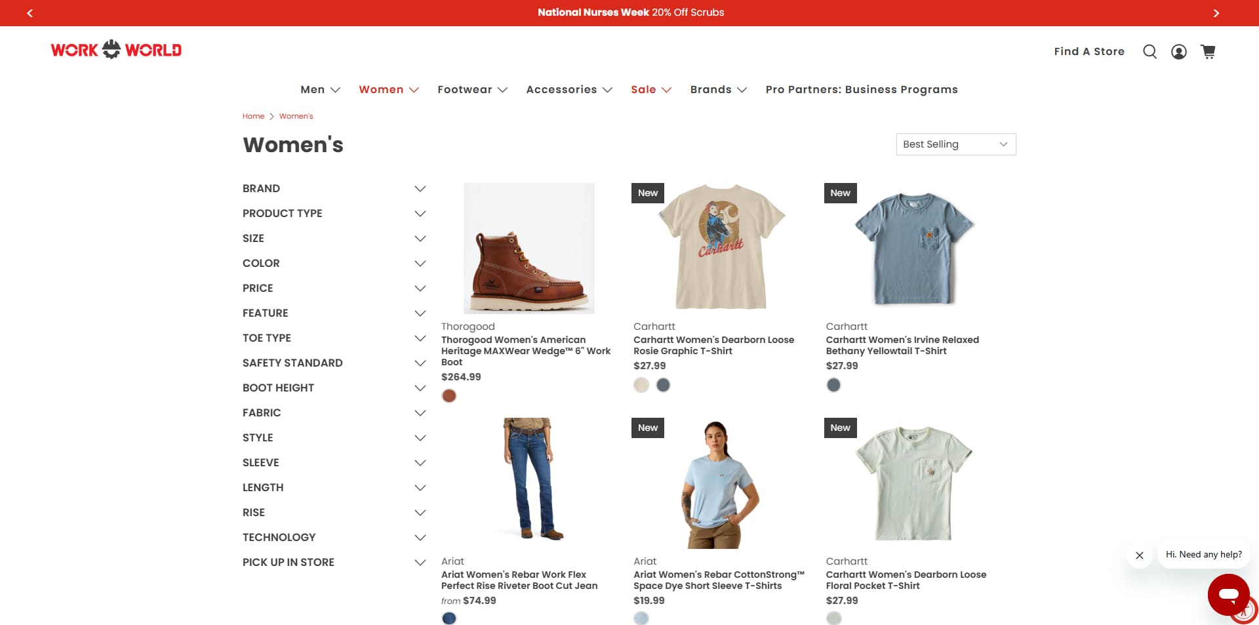Select beige swatch for Rosie Graphic T-Shirt

pos(641,385)
